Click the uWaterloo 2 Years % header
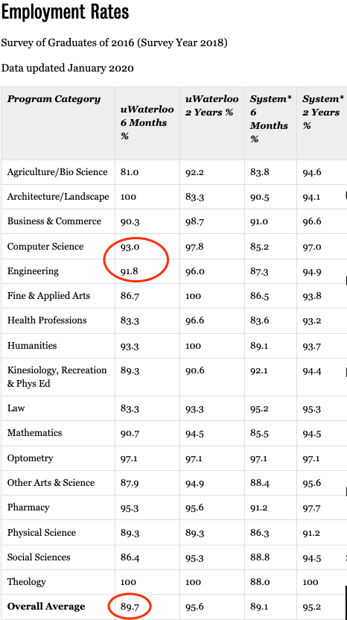Viewport: 347px width, 620px height. [211, 106]
